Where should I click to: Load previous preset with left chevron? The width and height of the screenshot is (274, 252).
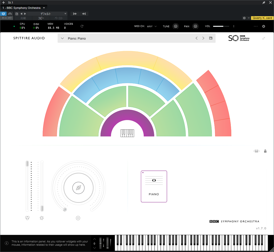196,38
